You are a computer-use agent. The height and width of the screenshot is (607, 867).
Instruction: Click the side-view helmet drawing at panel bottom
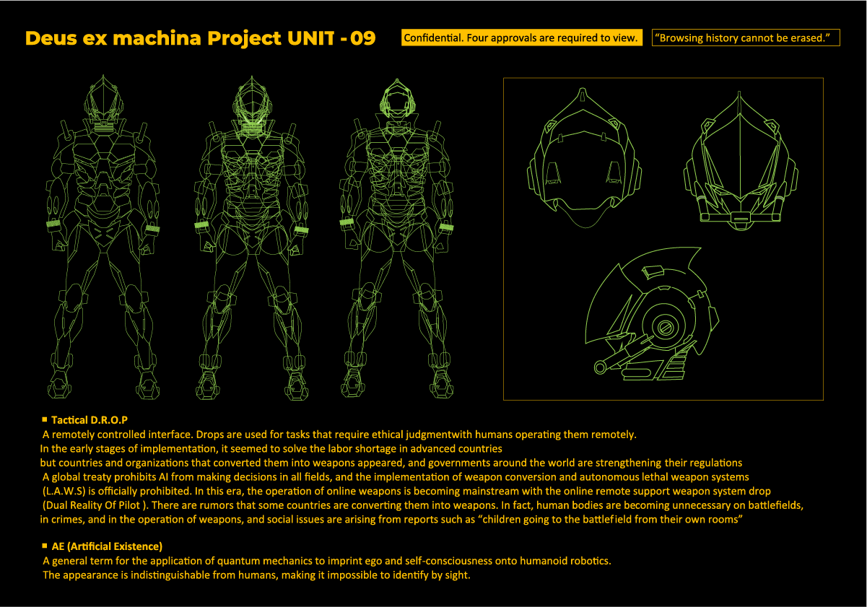(653, 315)
